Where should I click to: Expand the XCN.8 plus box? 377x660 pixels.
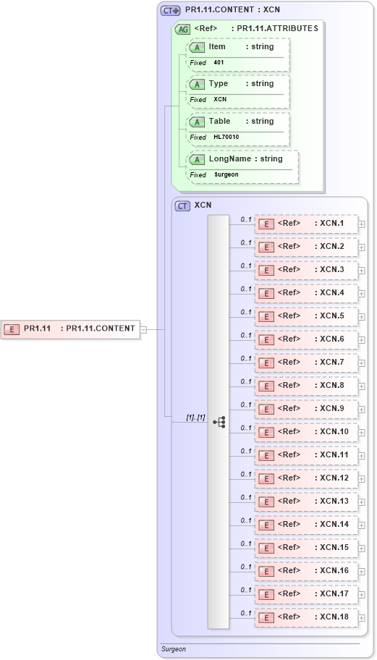[x=361, y=386]
